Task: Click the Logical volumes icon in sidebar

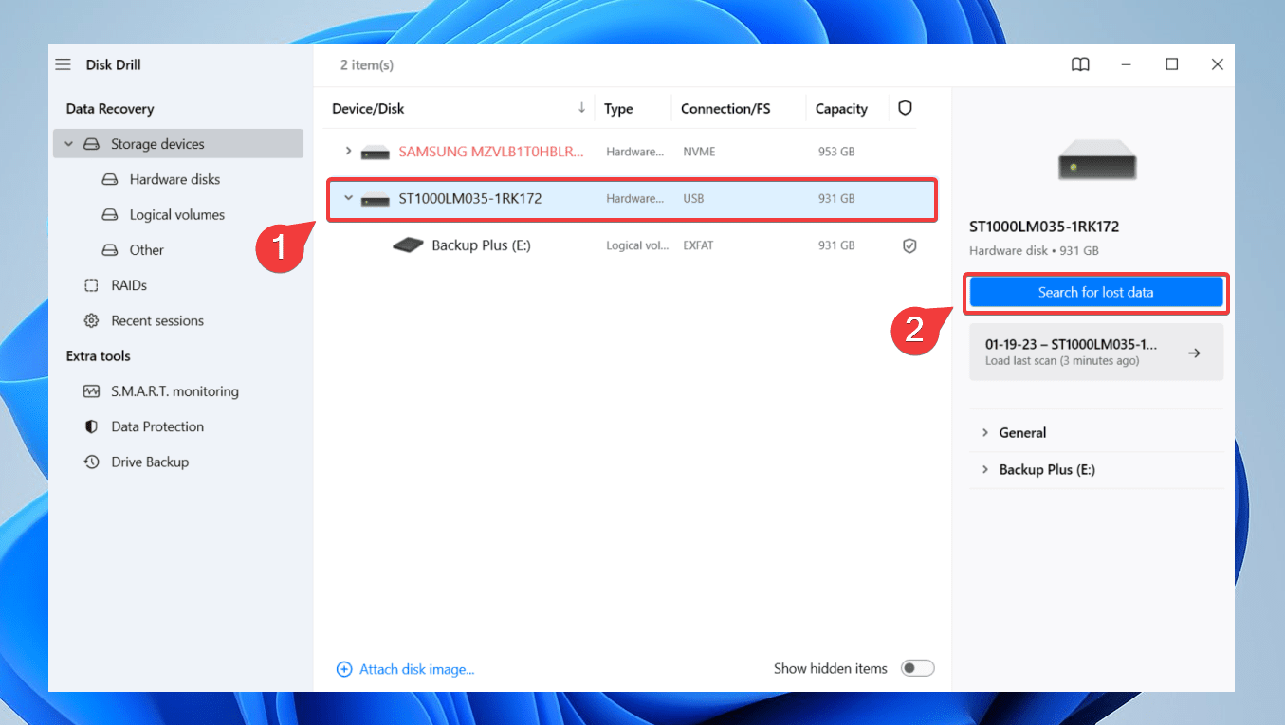Action: point(110,215)
